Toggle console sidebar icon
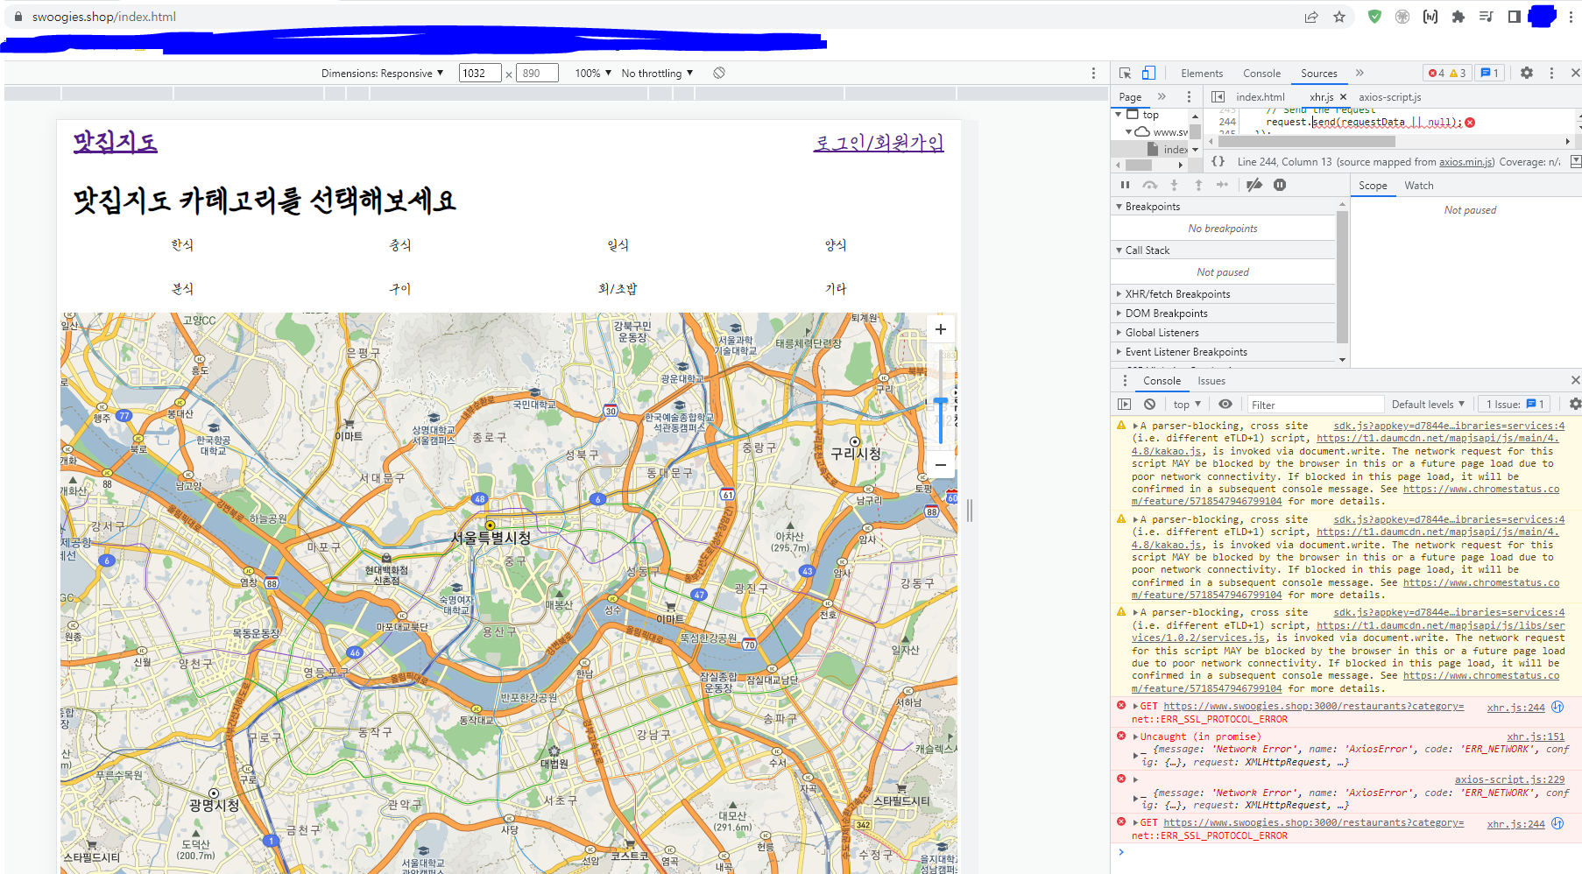This screenshot has height=874, width=1582. point(1125,404)
